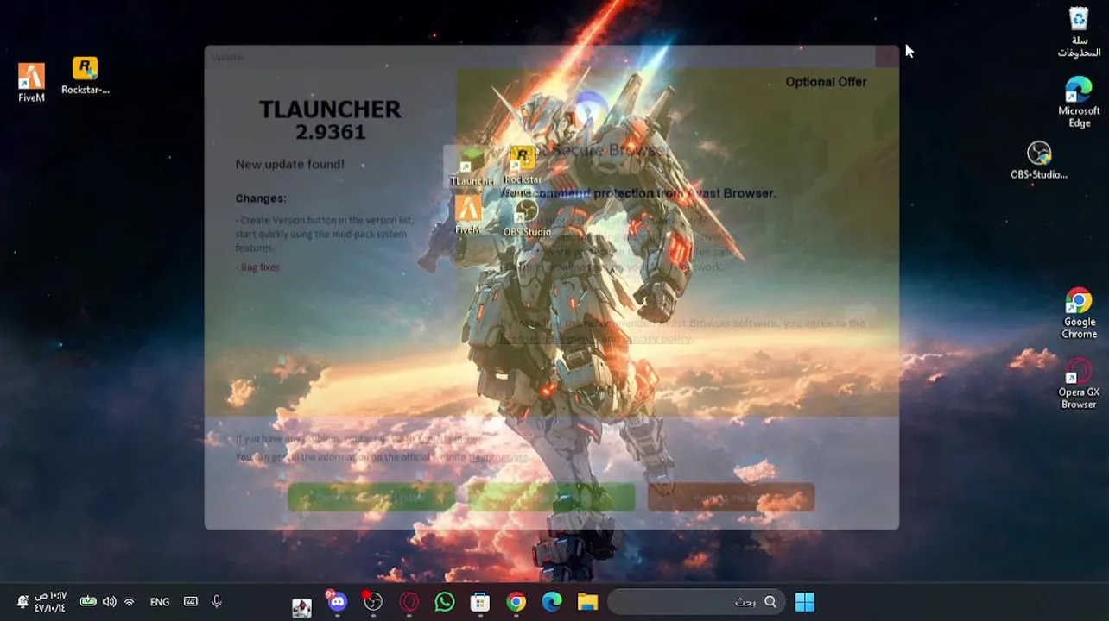Screen dimensions: 1109x621
Task: Open the Opera GX Browser desktop shortcut
Action: point(1079,384)
